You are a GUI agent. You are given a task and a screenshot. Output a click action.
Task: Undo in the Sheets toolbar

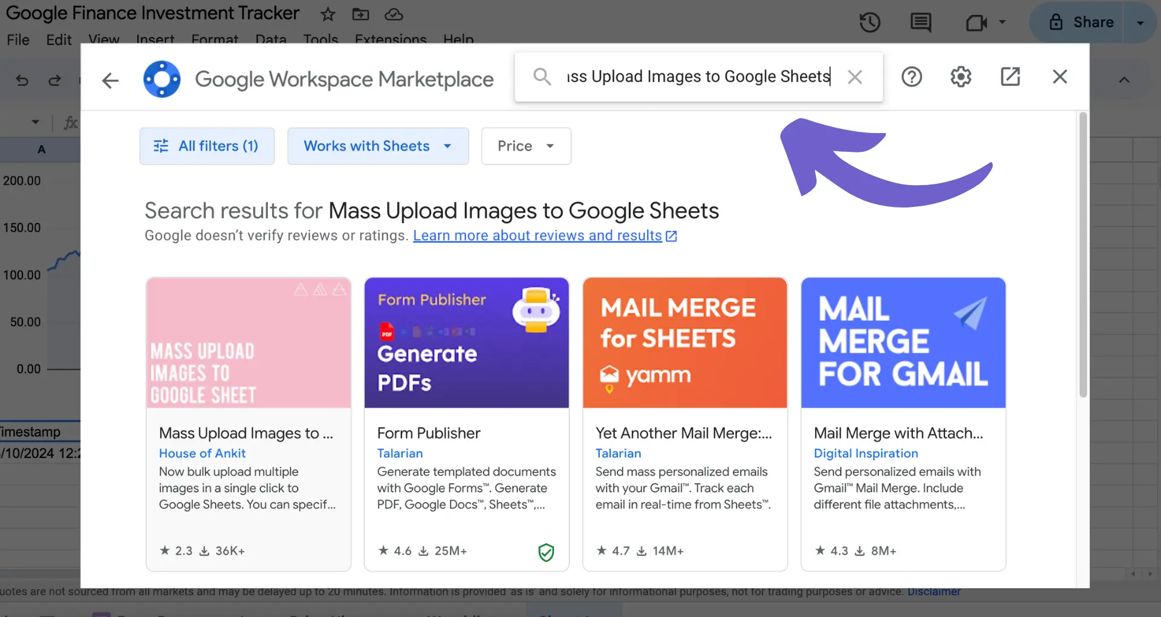(x=22, y=80)
